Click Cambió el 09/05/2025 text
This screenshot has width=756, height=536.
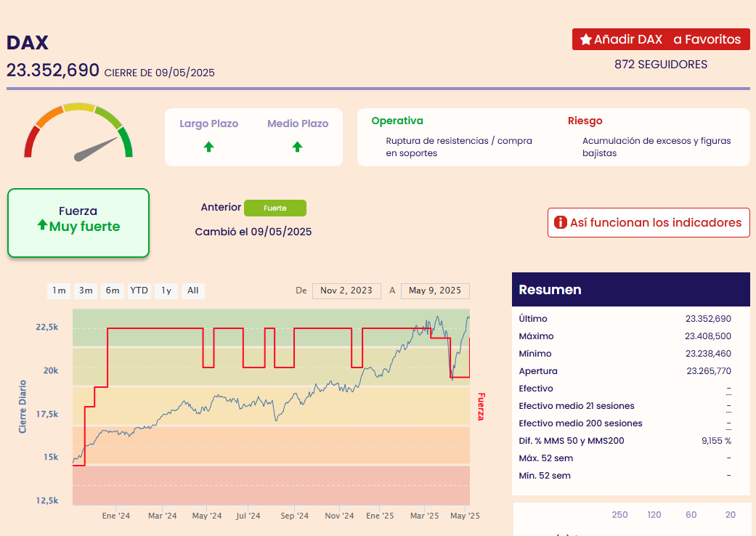click(253, 232)
